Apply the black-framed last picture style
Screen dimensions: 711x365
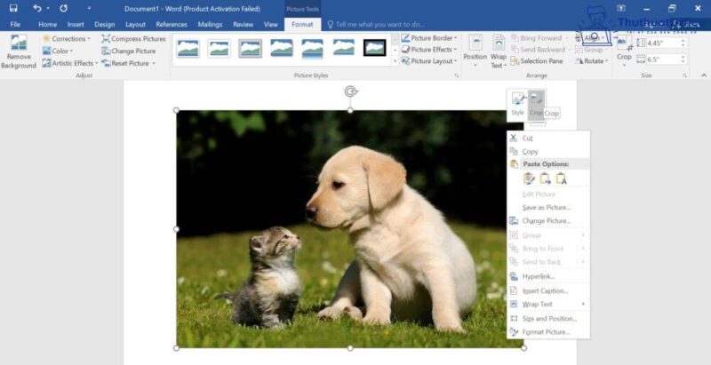pos(374,48)
